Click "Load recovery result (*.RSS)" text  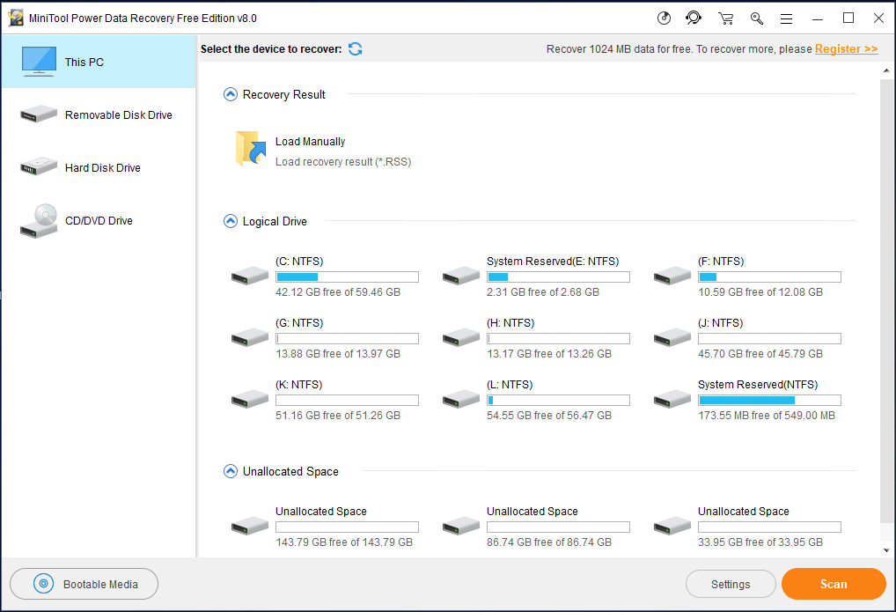pos(343,162)
